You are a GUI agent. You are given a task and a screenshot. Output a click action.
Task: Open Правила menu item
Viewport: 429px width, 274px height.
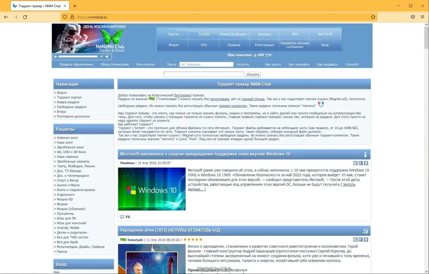234,45
